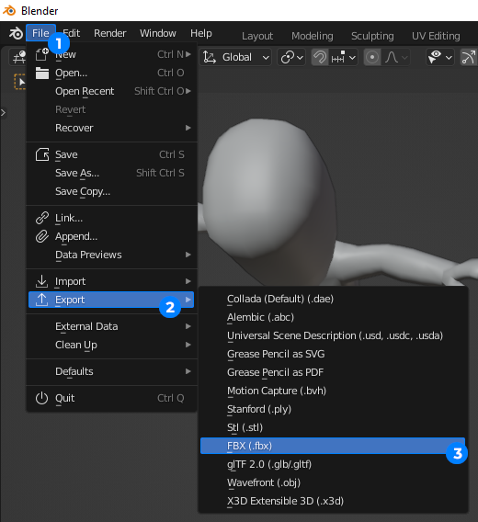Click the Link... chain icon

click(42, 218)
